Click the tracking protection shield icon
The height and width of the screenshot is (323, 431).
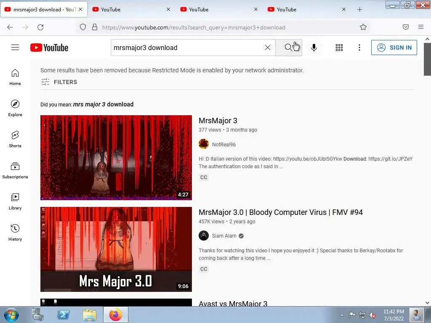[83, 27]
